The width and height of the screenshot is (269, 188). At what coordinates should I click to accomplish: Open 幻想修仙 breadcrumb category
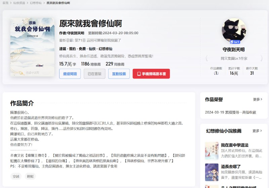(36, 3)
